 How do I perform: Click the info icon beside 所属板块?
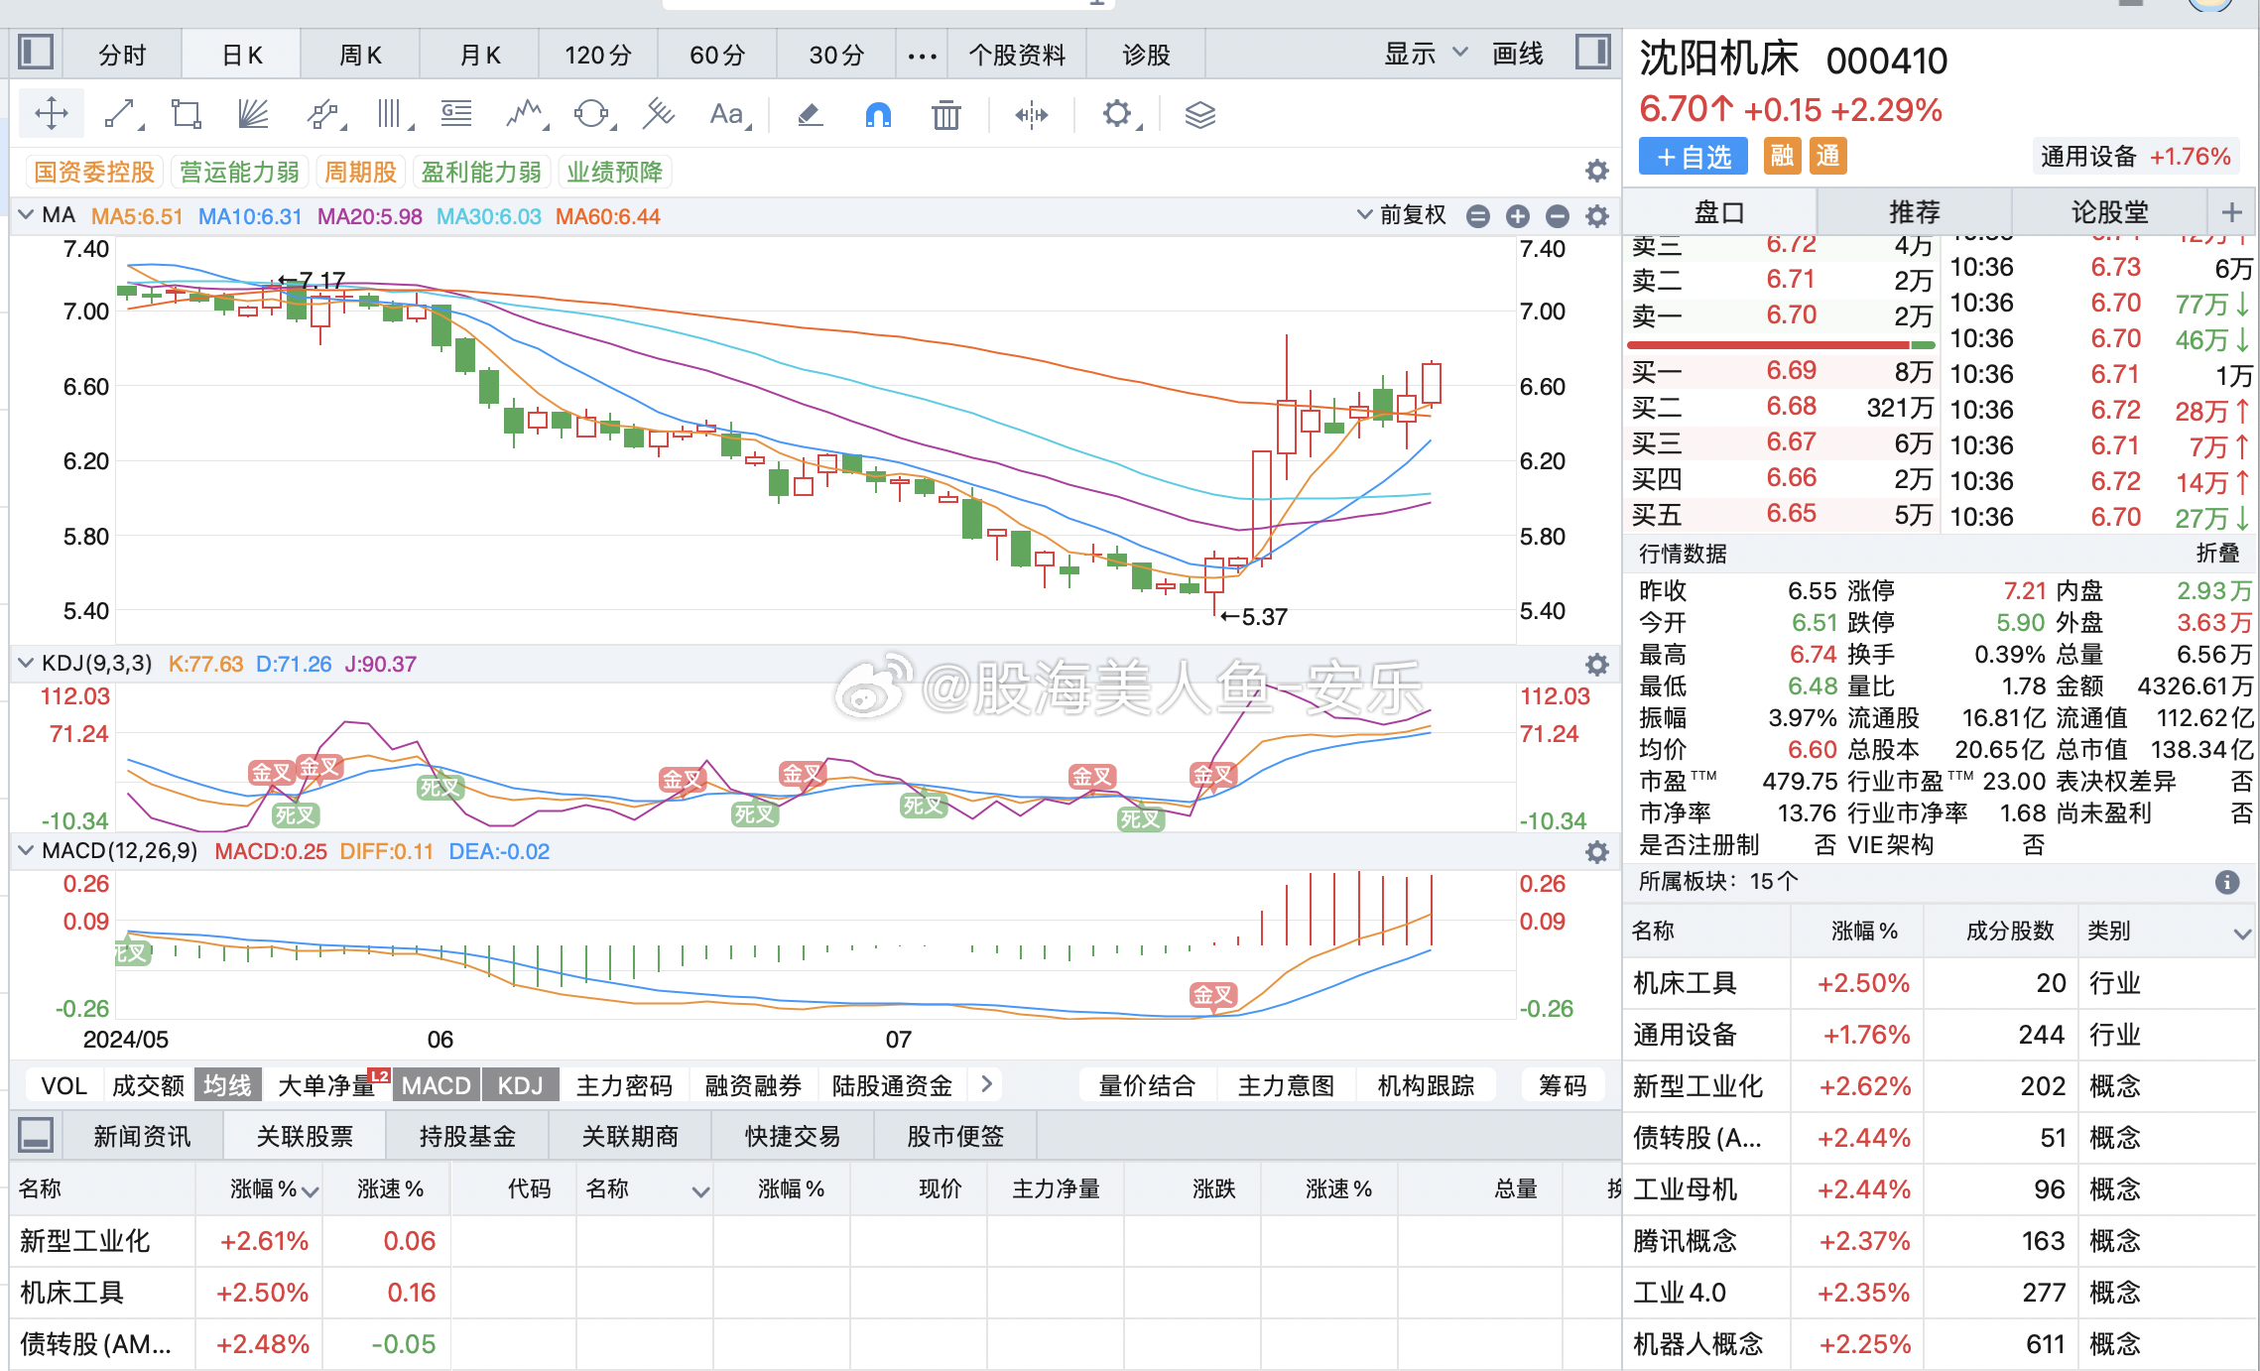(x=2227, y=882)
